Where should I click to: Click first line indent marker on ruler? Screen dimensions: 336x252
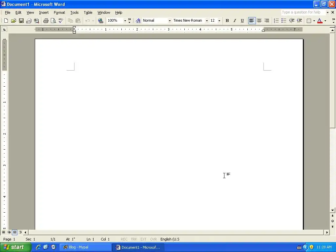tap(74, 28)
